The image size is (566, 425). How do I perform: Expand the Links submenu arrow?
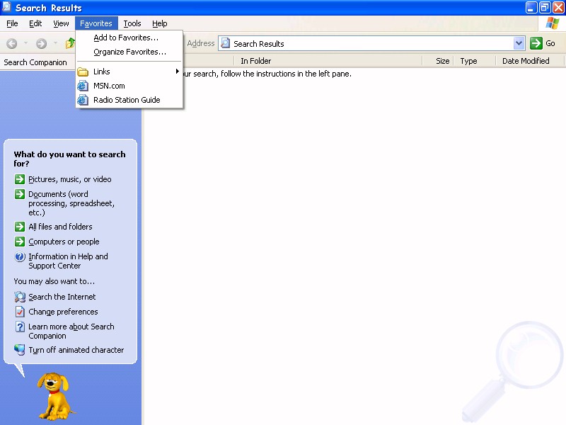[x=178, y=72]
